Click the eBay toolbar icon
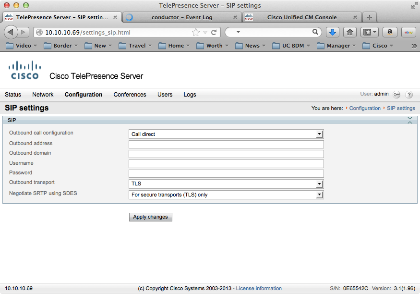The height and width of the screenshot is (294, 420). click(x=408, y=32)
